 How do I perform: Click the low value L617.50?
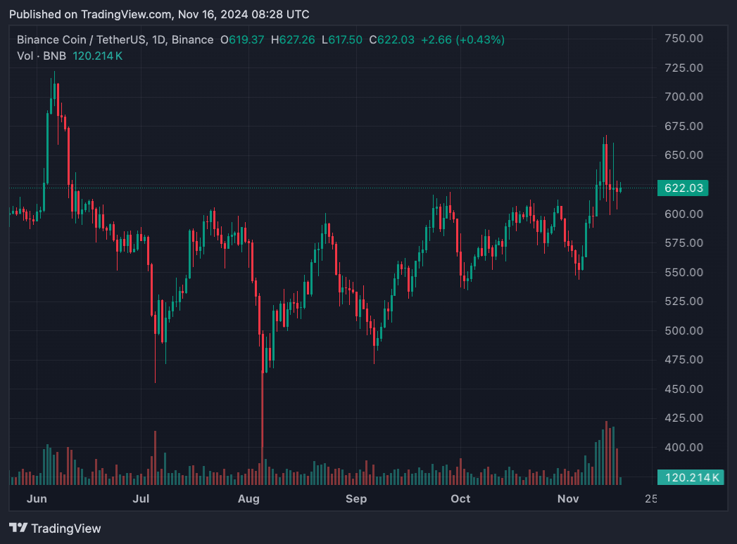pos(341,40)
